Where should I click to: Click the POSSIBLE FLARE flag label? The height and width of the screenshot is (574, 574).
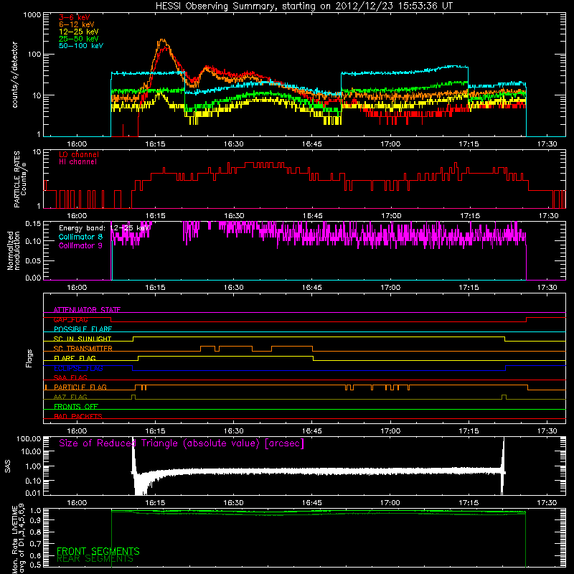pos(83,329)
